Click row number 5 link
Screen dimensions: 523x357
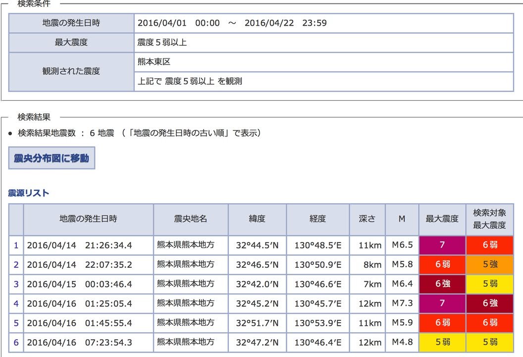[x=16, y=323]
